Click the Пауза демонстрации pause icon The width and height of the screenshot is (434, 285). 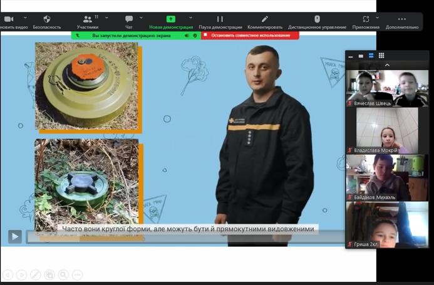coord(220,19)
